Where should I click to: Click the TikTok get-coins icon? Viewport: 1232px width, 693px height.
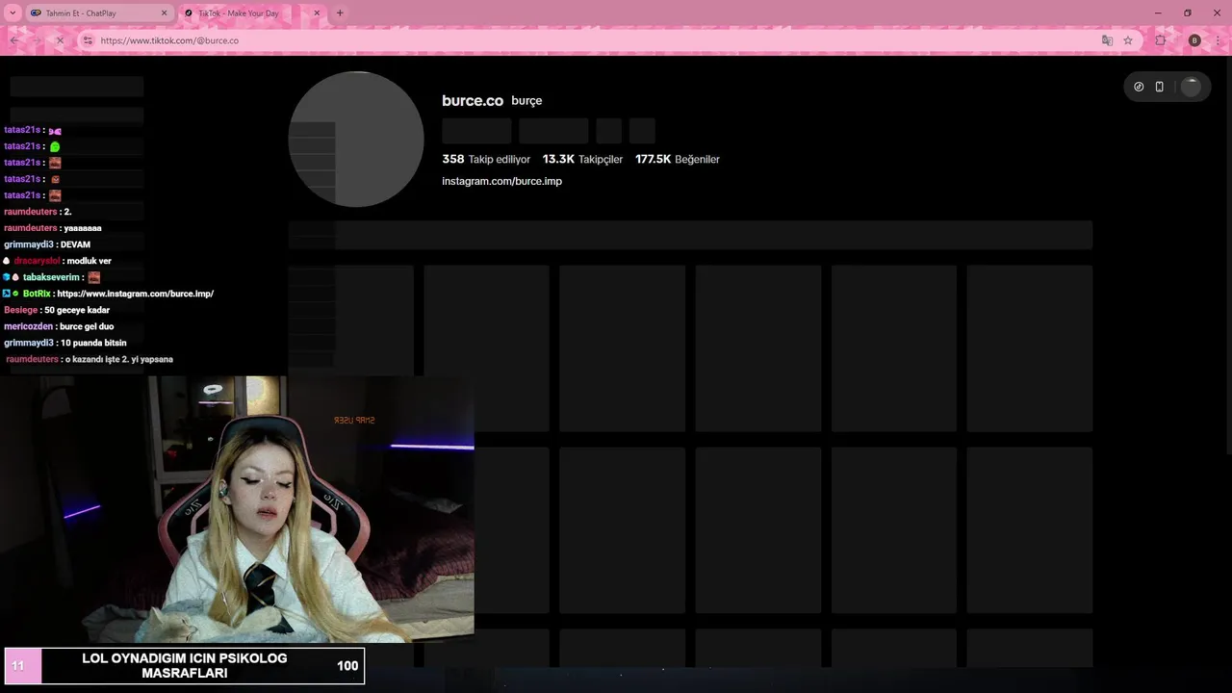pos(1139,87)
